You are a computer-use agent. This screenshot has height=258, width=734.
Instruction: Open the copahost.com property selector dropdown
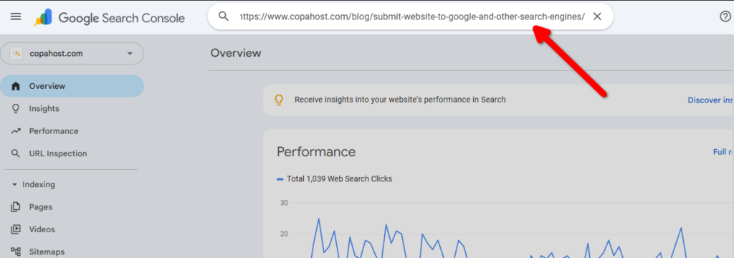[x=72, y=53]
